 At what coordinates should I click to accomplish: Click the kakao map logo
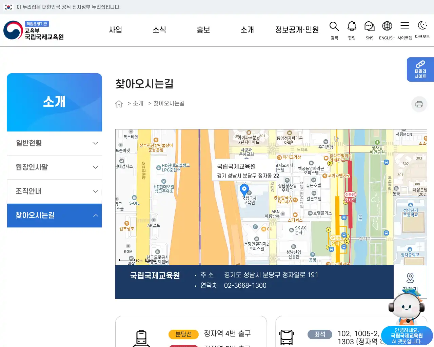pyautogui.click(x=151, y=261)
